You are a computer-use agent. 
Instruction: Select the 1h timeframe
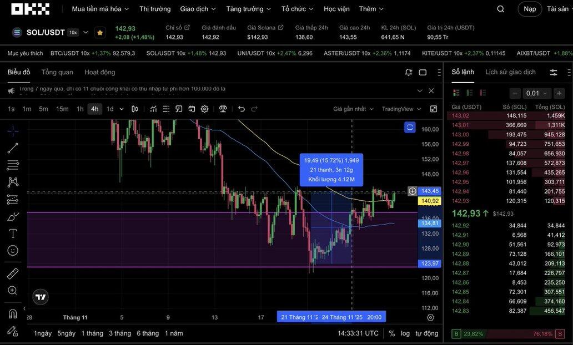[80, 109]
